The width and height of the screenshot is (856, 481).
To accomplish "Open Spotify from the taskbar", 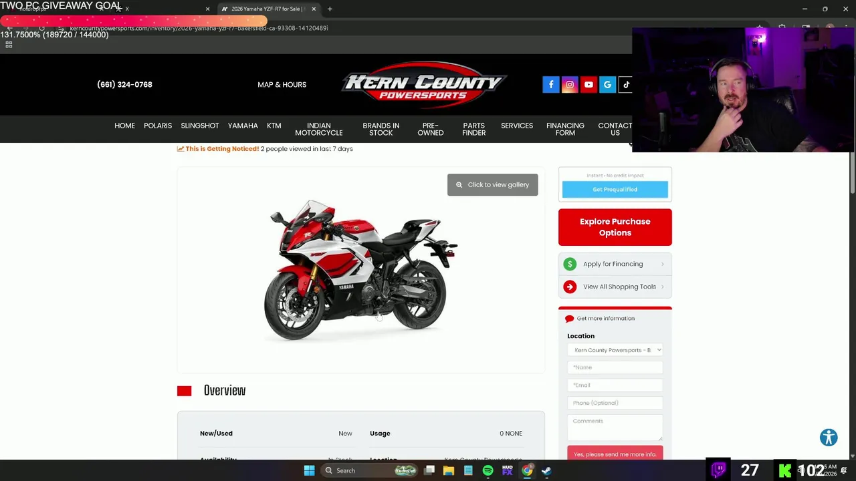I will coord(488,470).
